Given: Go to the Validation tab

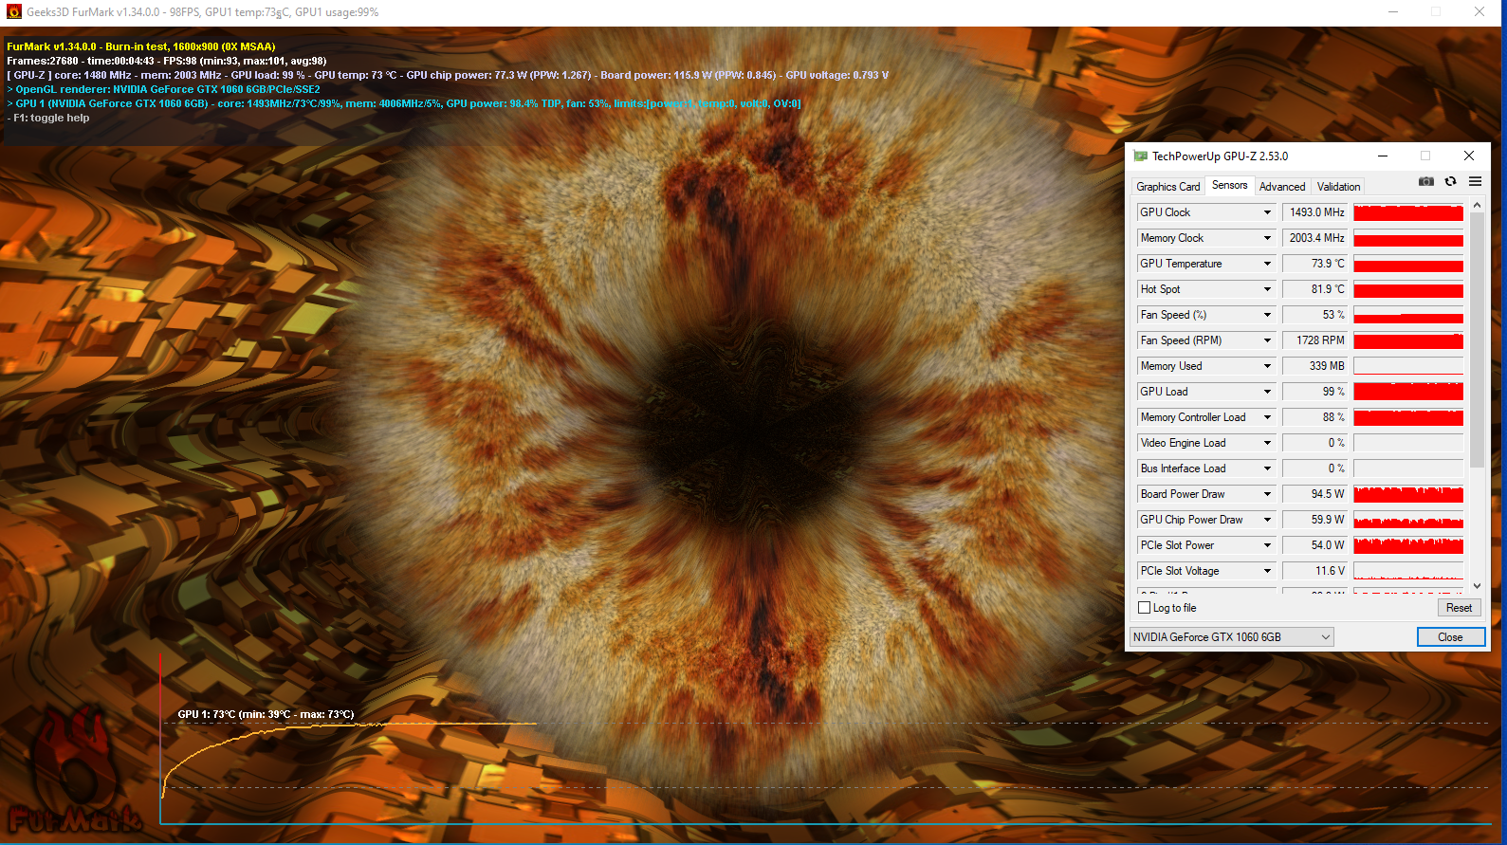Looking at the screenshot, I should click(1338, 187).
